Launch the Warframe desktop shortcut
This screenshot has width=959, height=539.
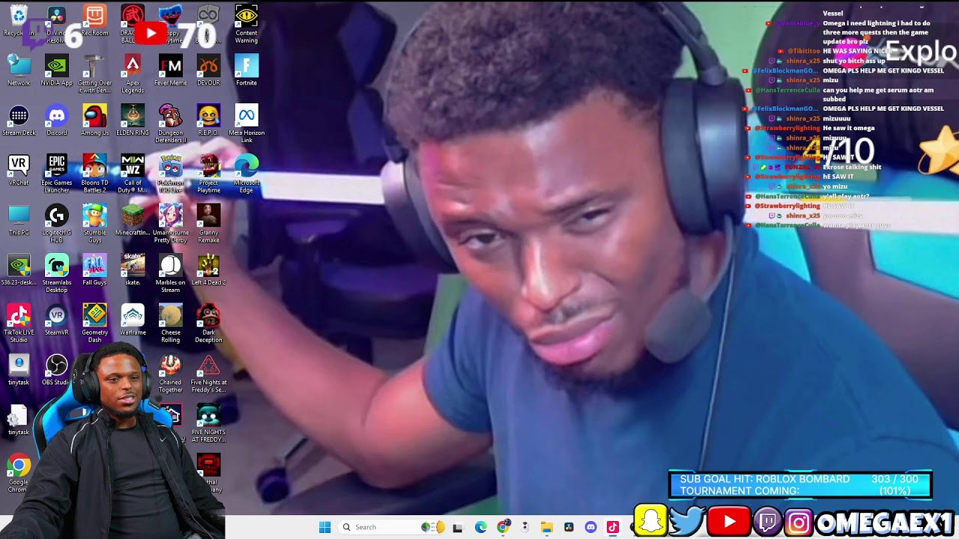pos(133,320)
